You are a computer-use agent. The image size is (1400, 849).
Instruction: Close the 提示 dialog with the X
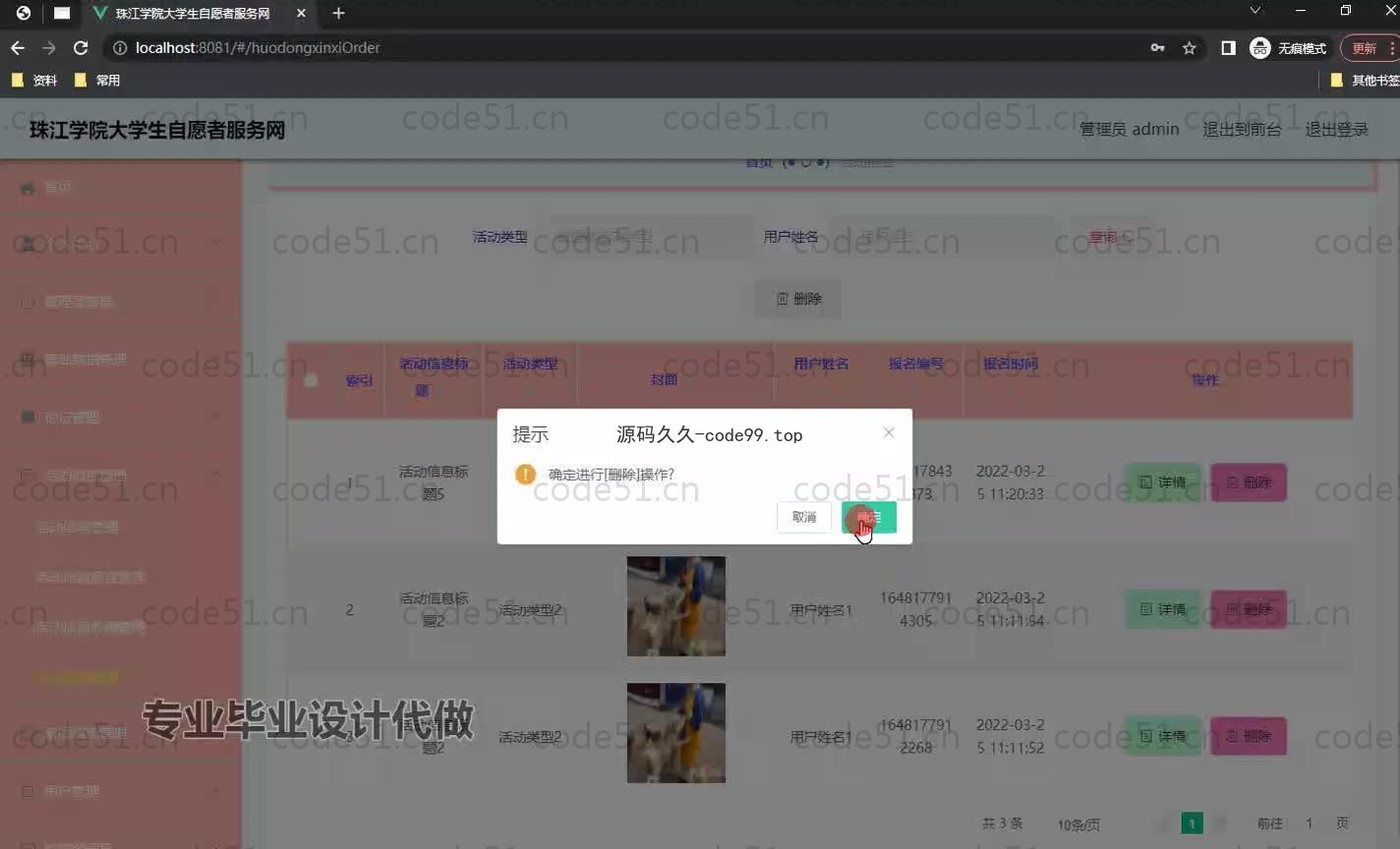coord(889,432)
